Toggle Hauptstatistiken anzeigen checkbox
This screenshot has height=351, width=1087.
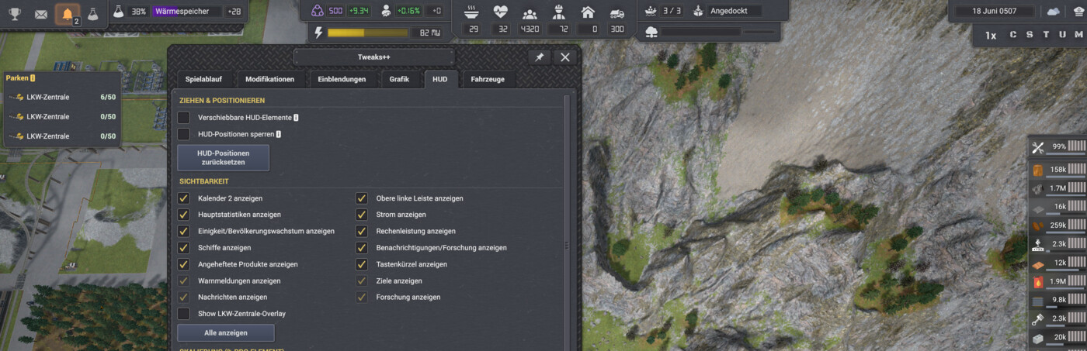[x=183, y=215]
